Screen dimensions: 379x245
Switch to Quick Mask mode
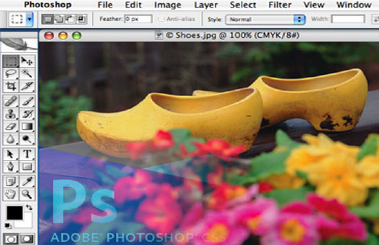tap(27, 239)
